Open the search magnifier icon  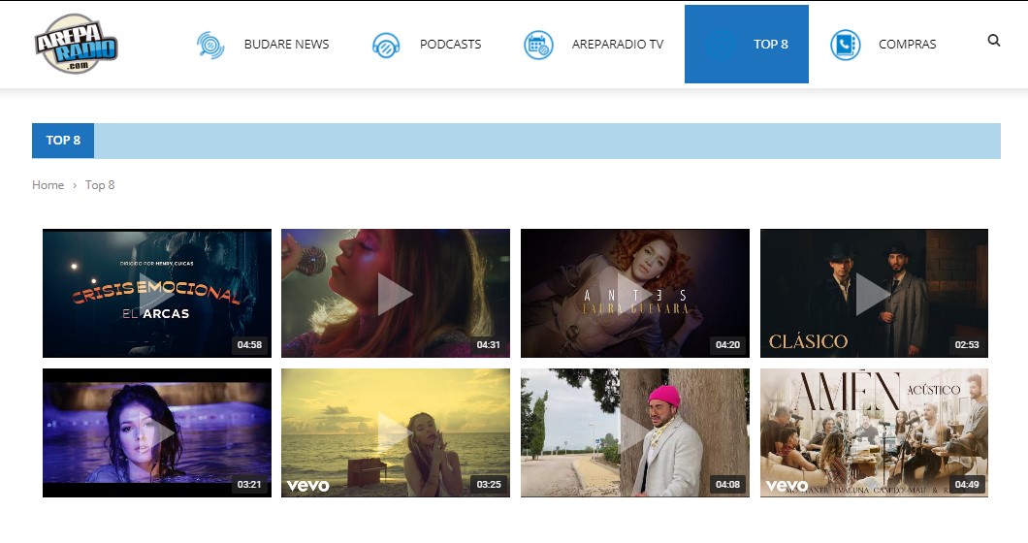pos(994,41)
